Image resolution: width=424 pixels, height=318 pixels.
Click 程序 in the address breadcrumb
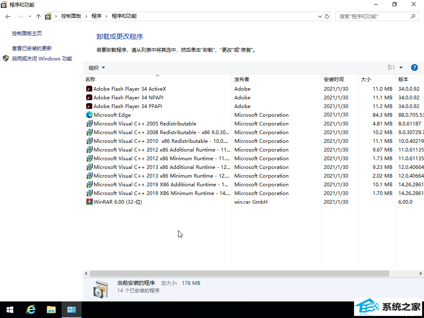pos(96,16)
